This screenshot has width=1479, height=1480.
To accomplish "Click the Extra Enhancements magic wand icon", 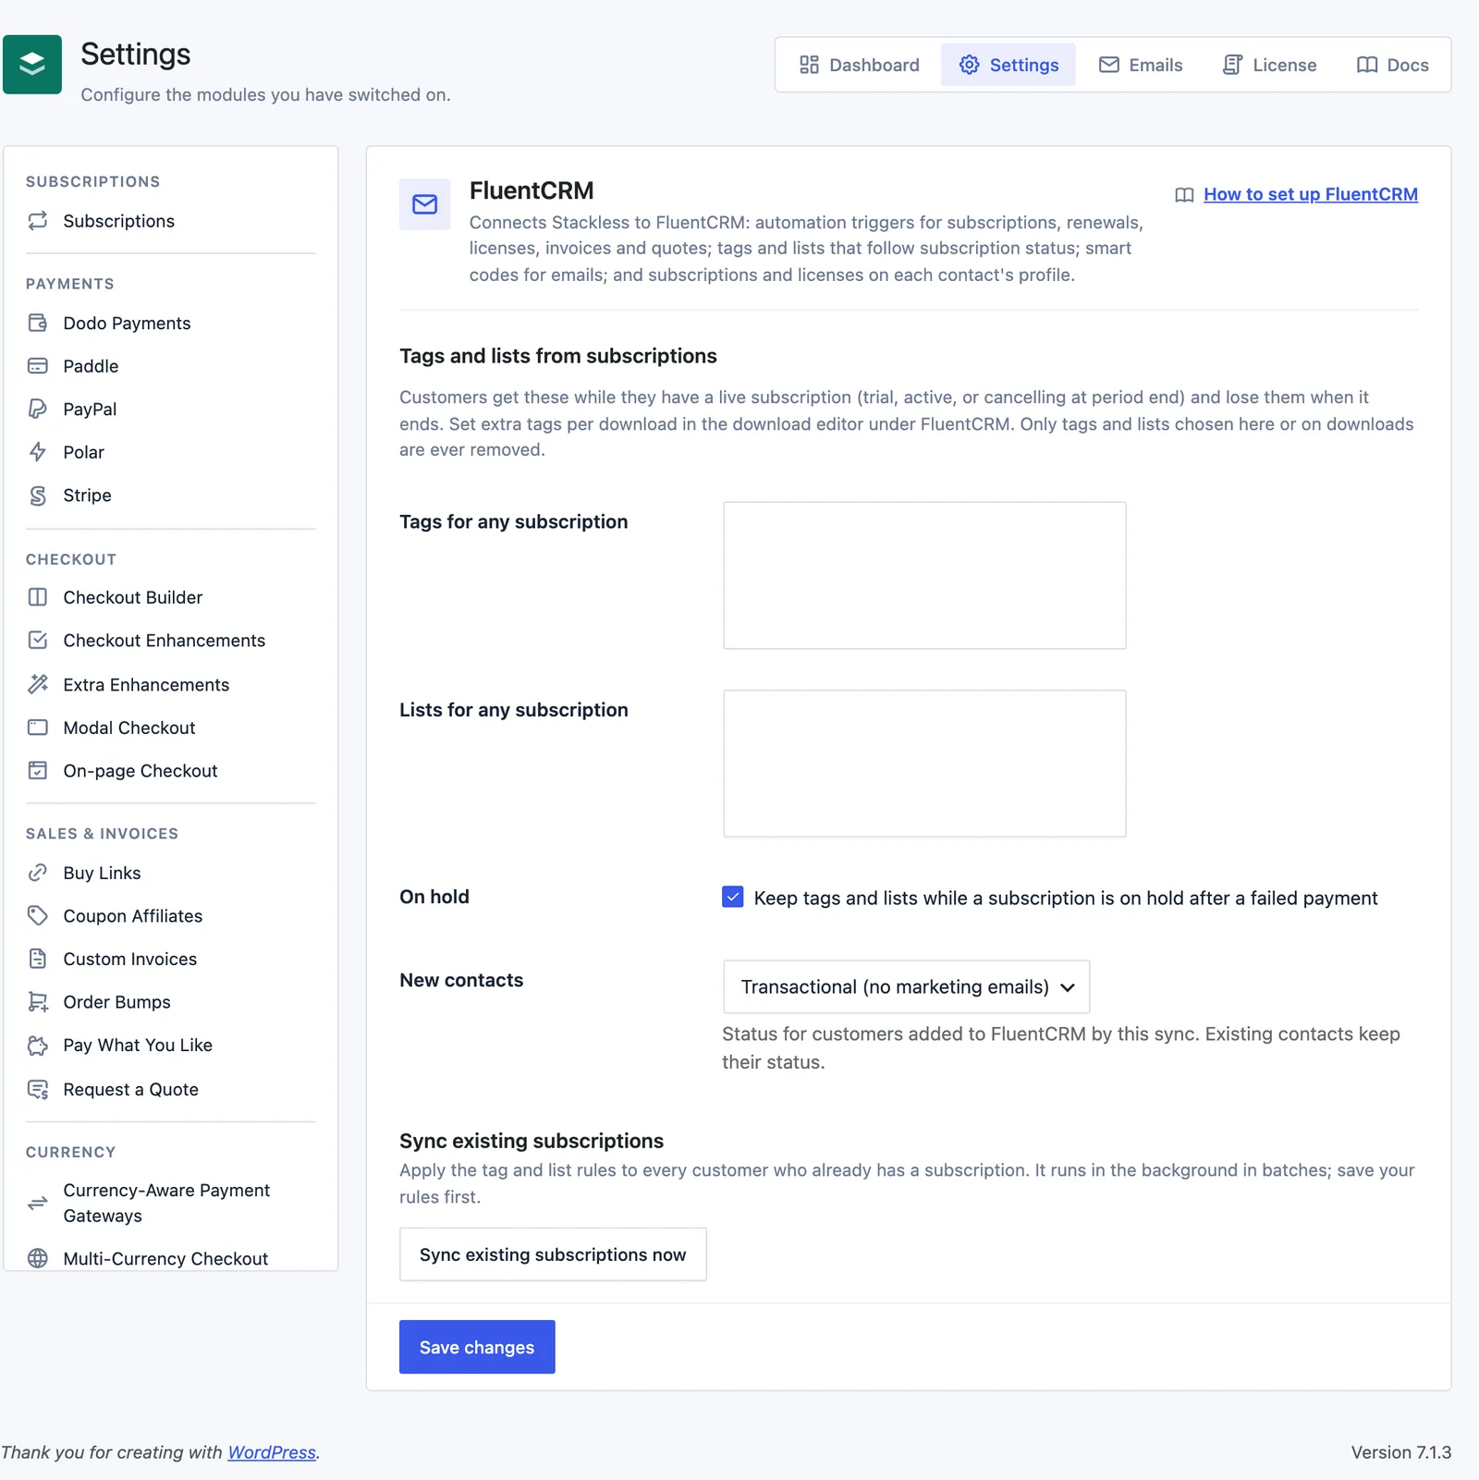I will tap(38, 684).
